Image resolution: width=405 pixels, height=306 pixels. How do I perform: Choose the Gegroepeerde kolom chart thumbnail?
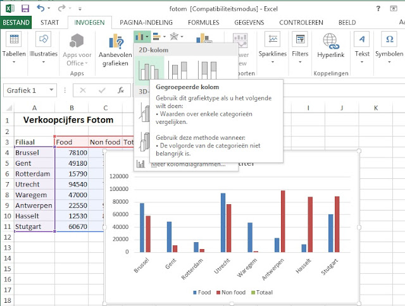pos(149,70)
